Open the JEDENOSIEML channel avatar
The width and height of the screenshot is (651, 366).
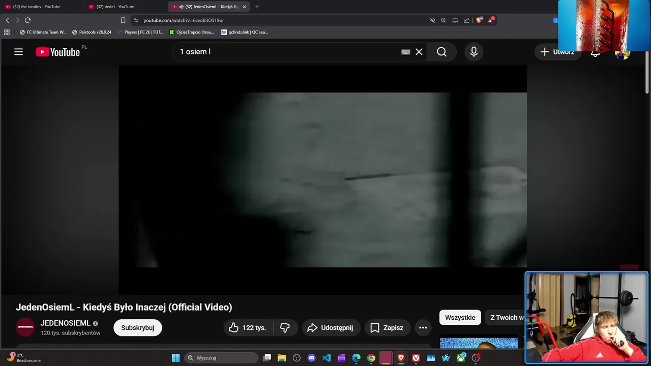tap(25, 327)
